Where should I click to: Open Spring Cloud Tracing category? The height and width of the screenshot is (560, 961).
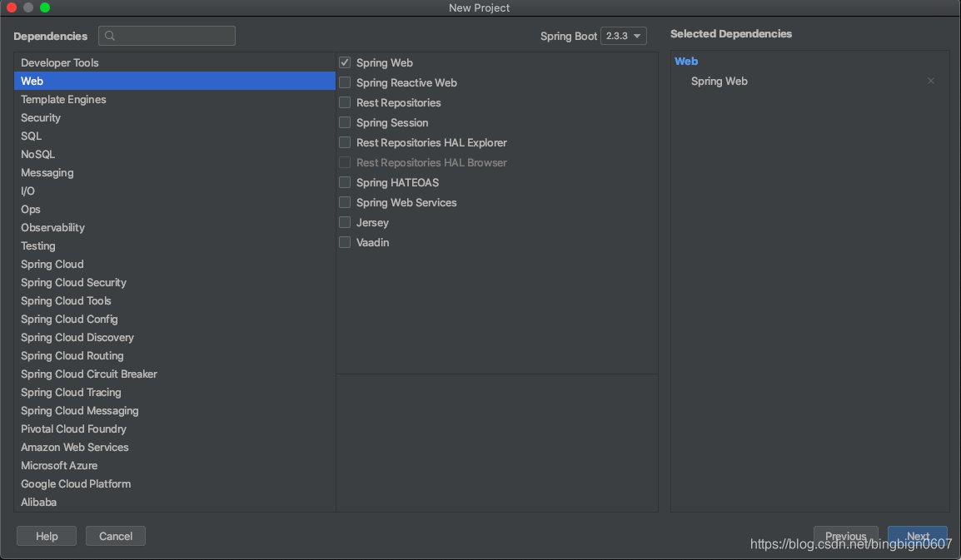click(x=175, y=392)
